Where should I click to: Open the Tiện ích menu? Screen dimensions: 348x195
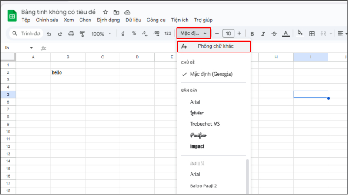pos(180,20)
